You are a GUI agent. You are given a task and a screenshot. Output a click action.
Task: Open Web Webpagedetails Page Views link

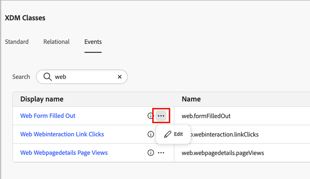pos(64,153)
